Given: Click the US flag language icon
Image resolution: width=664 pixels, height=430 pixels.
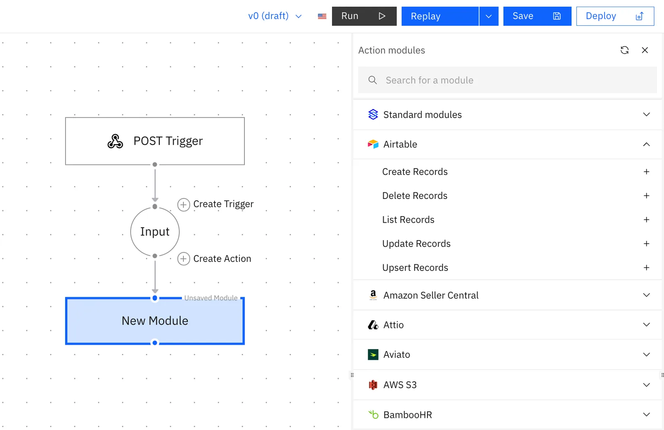Looking at the screenshot, I should pyautogui.click(x=322, y=16).
